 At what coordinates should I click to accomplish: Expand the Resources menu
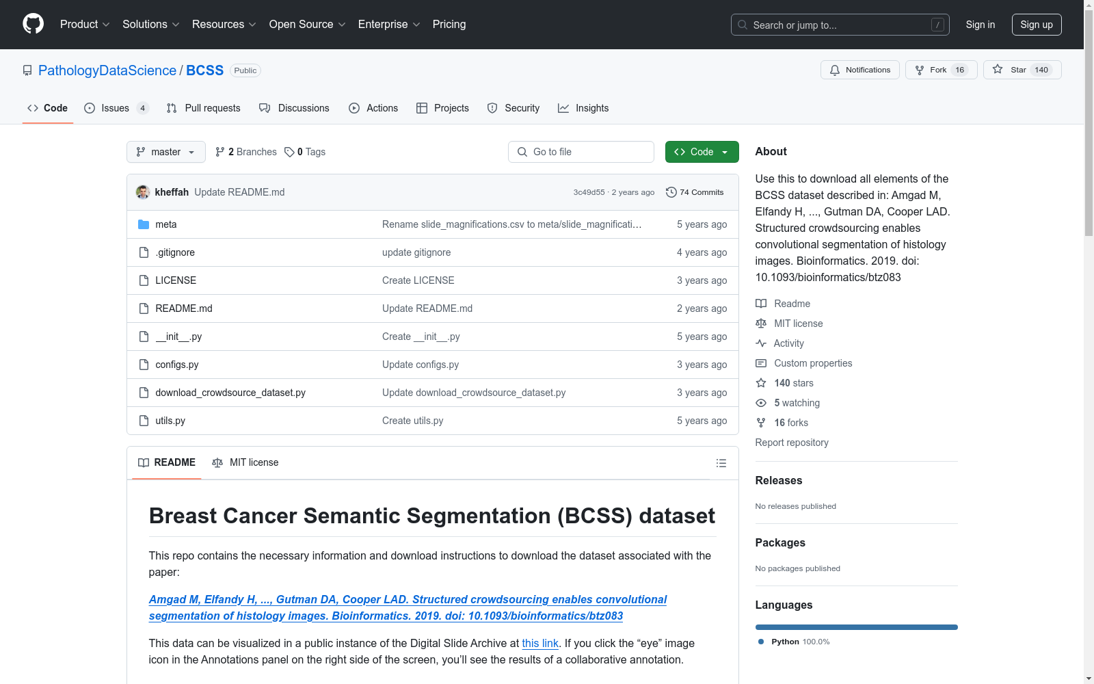(224, 24)
